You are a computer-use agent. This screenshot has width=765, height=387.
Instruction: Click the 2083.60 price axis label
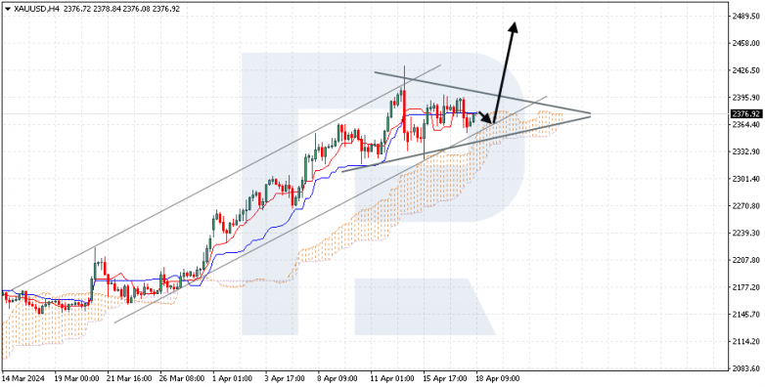coord(746,368)
